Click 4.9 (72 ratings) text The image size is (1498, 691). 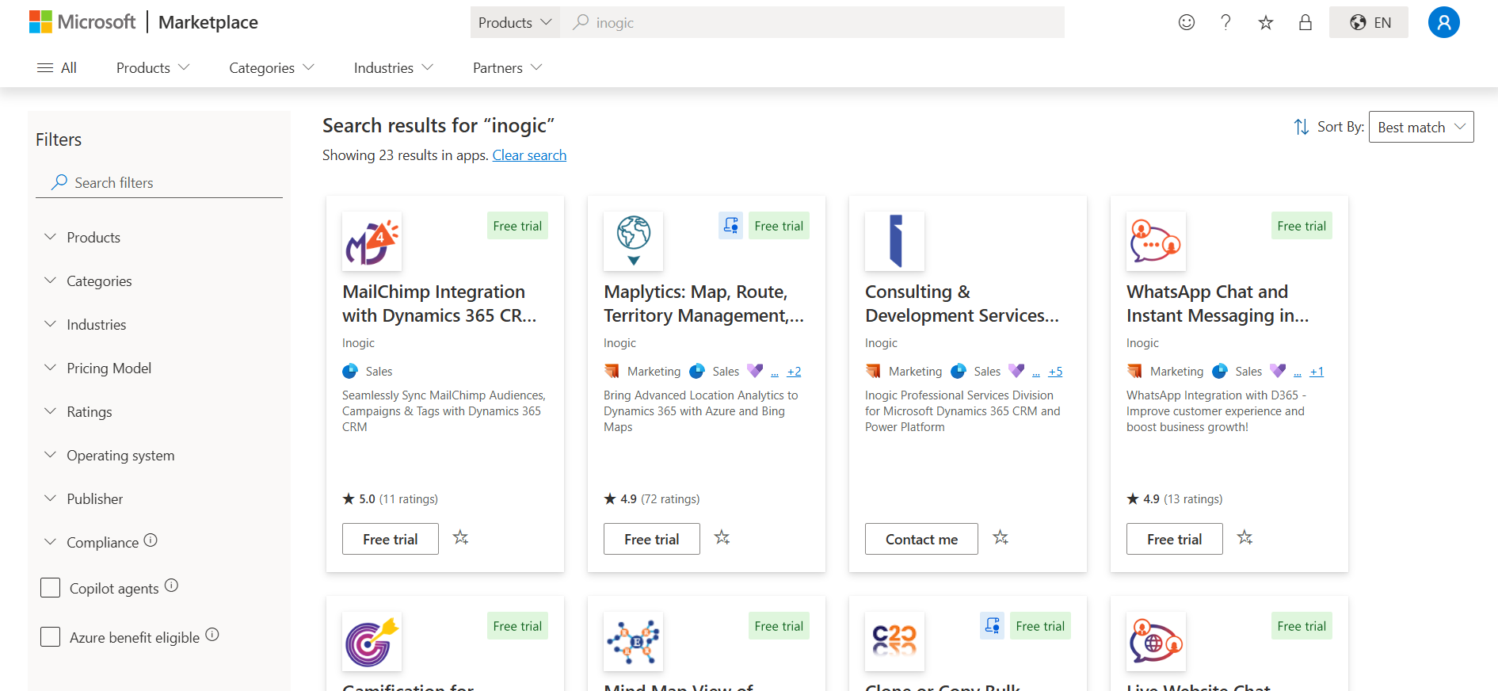tap(652, 499)
